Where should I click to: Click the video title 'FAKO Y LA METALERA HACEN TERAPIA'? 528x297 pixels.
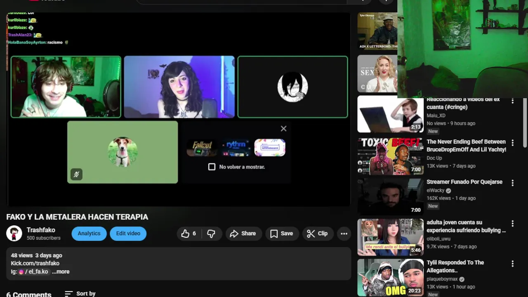coord(77,217)
